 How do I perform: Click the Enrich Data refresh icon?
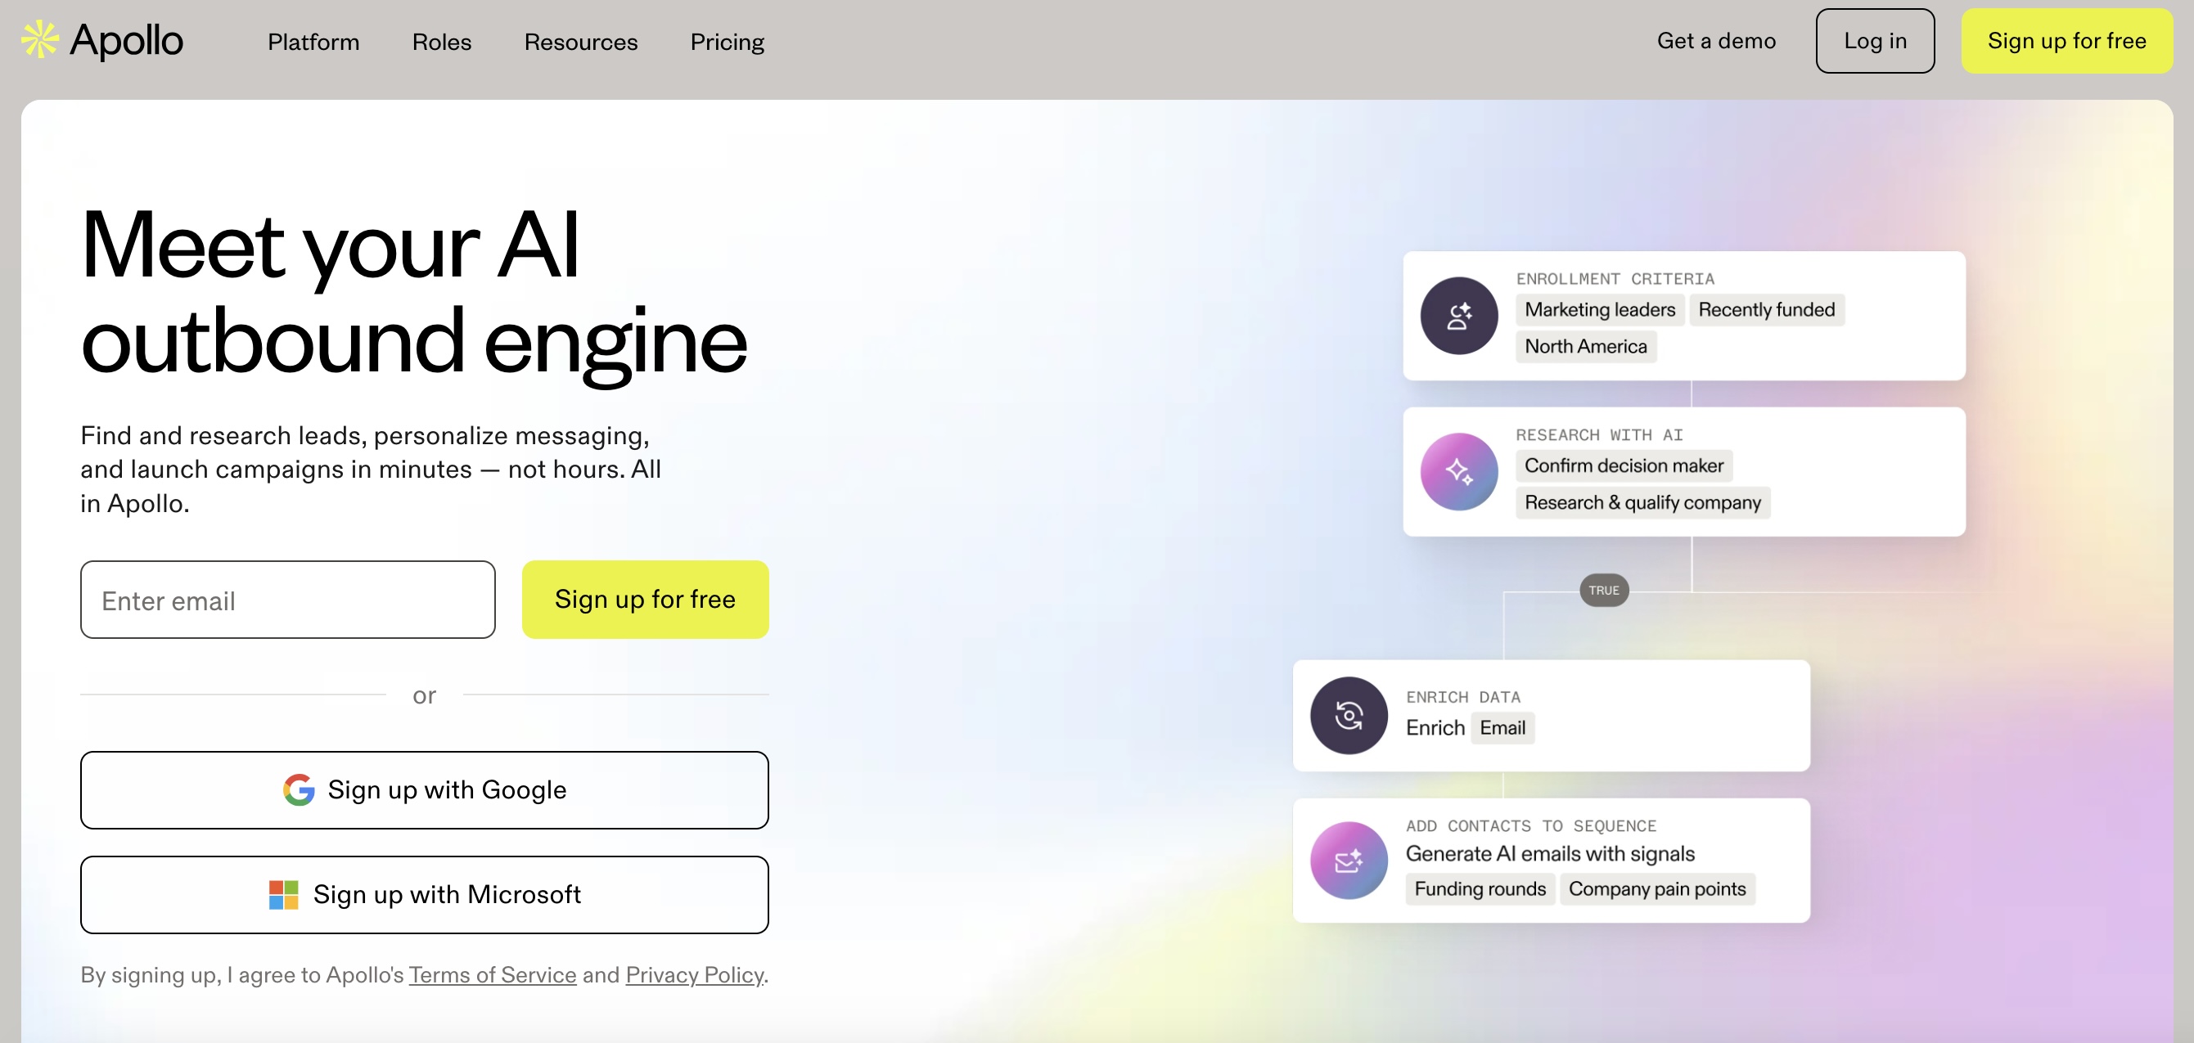pos(1349,715)
